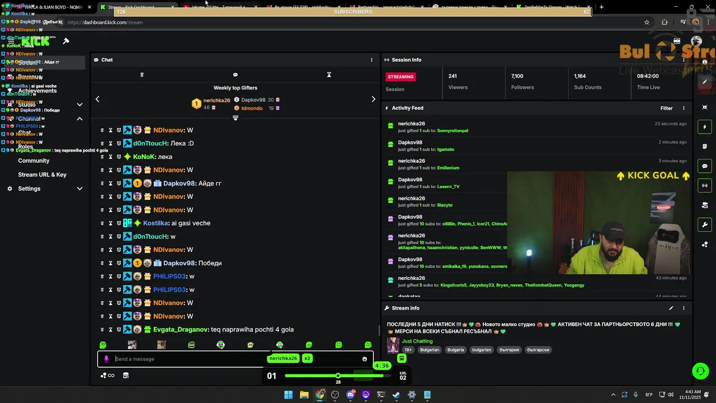The image size is (716, 403).
Task: Open the Community sidebar item
Action: [x=34, y=161]
